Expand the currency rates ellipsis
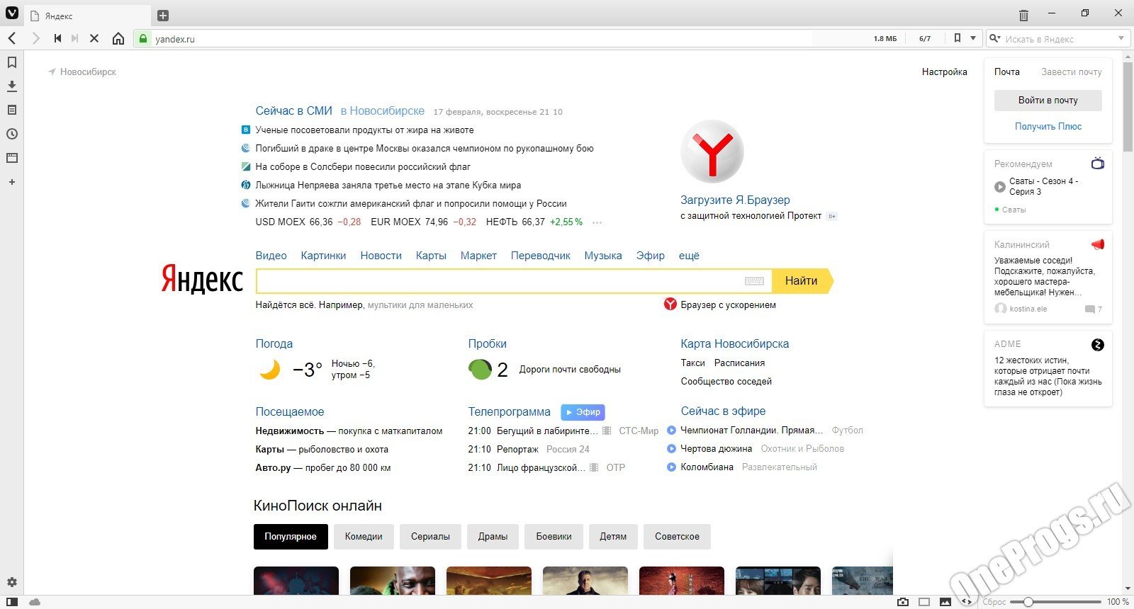1134x609 pixels. tap(597, 222)
